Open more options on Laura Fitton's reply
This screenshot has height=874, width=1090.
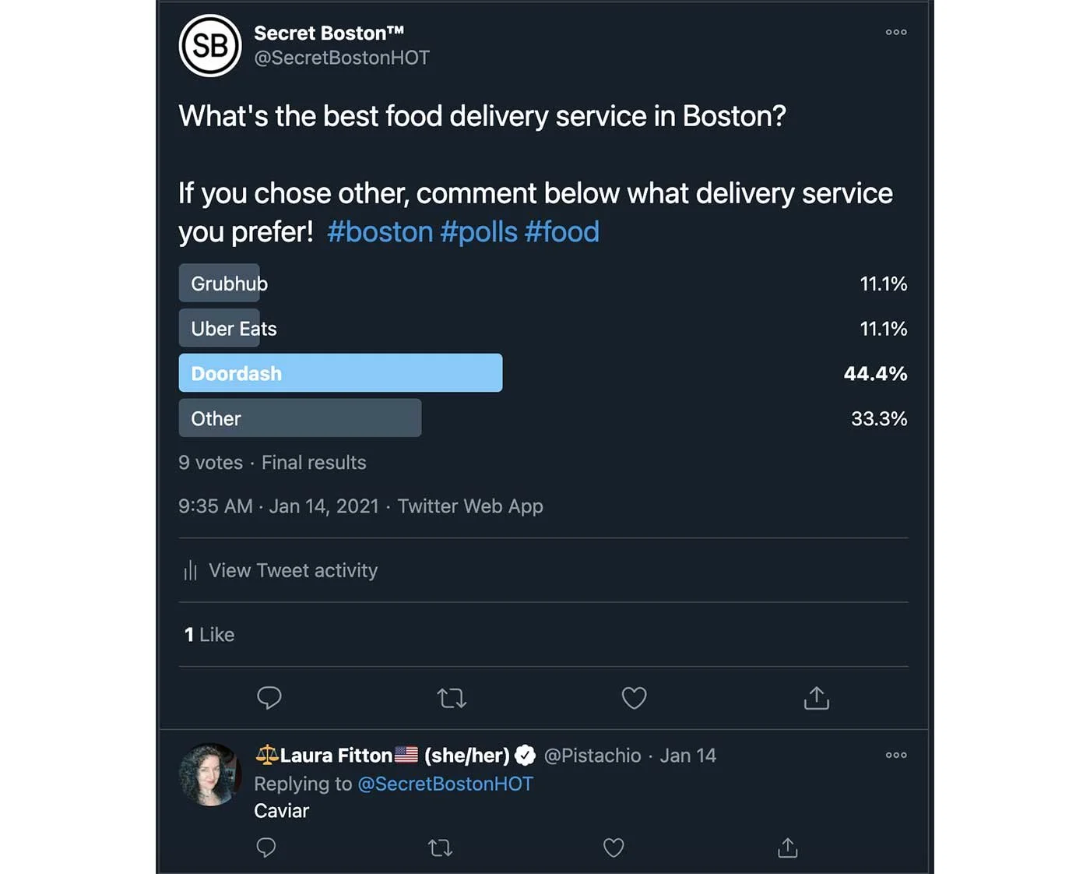point(896,755)
